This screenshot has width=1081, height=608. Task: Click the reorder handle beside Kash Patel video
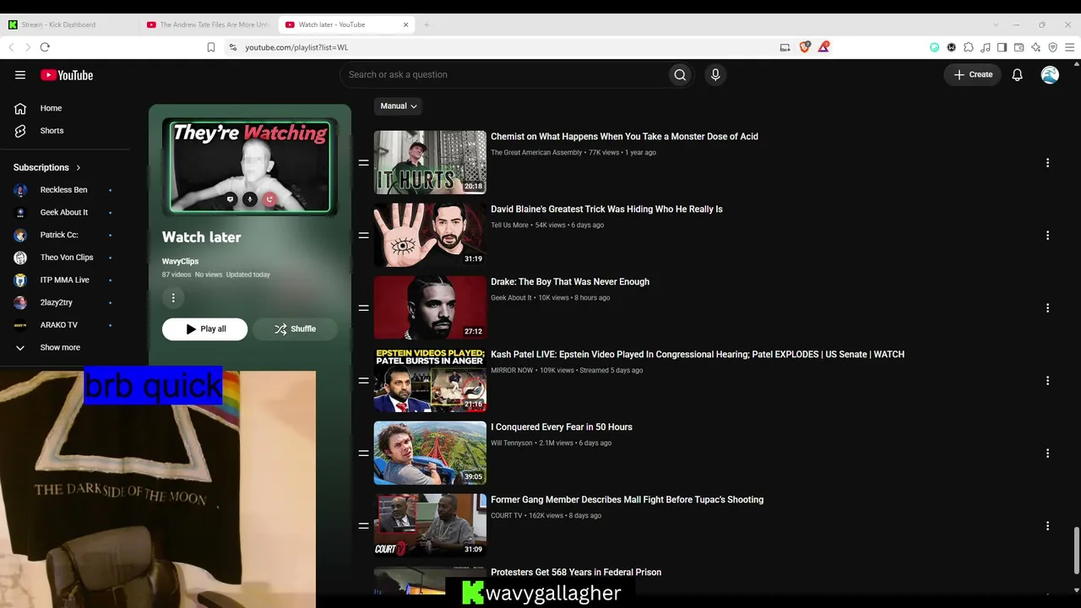pyautogui.click(x=363, y=381)
